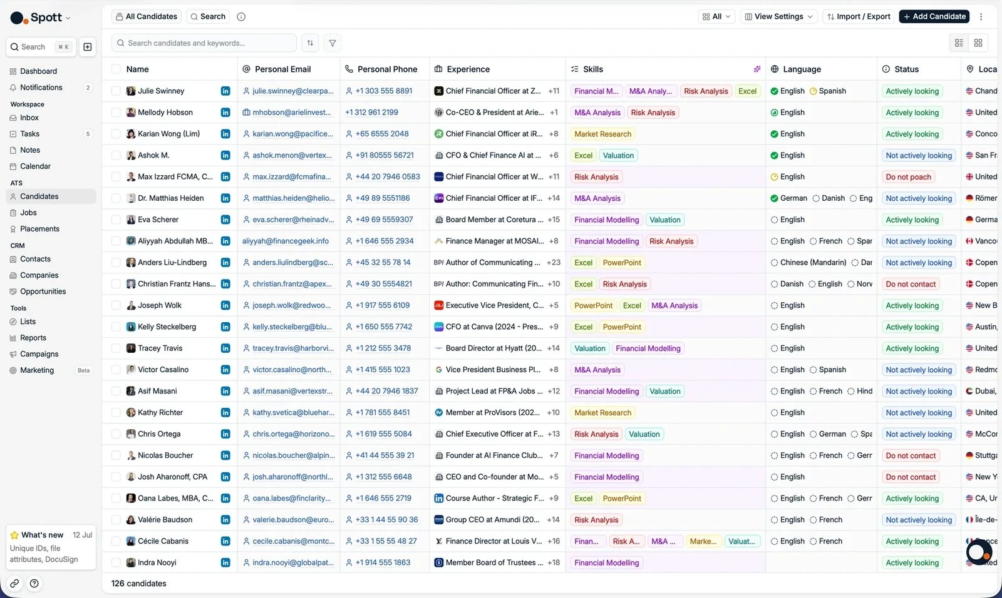Click the Add Candidate button
1002x598 pixels.
(934, 17)
